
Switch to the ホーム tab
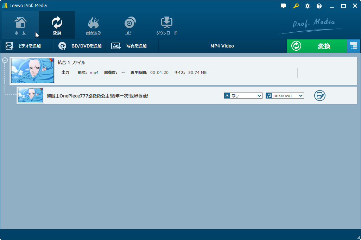[x=20, y=25]
